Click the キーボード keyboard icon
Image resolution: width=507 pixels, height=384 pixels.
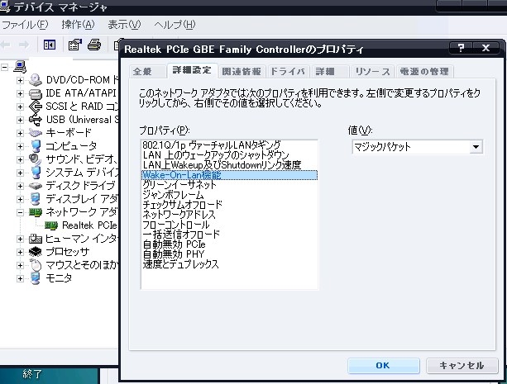pos(35,133)
